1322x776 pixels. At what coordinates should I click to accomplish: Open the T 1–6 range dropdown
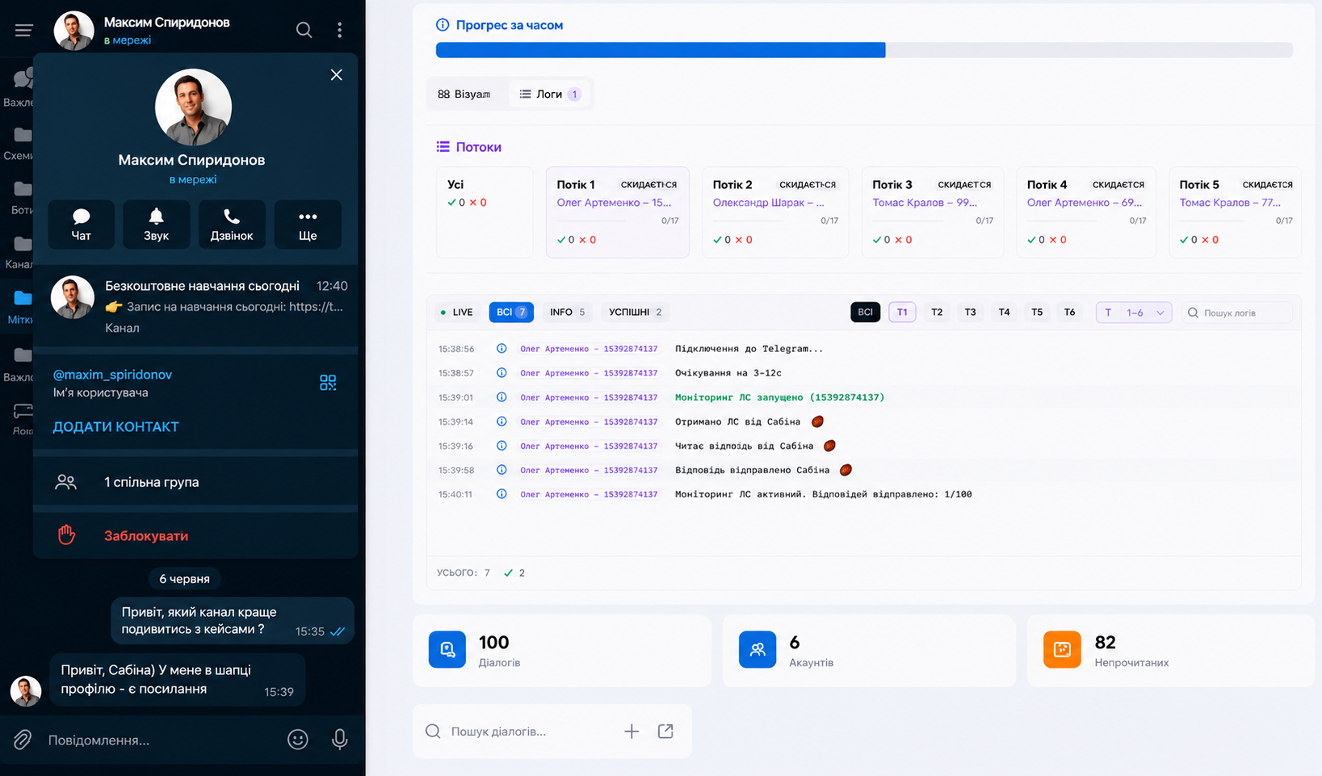pos(1134,312)
